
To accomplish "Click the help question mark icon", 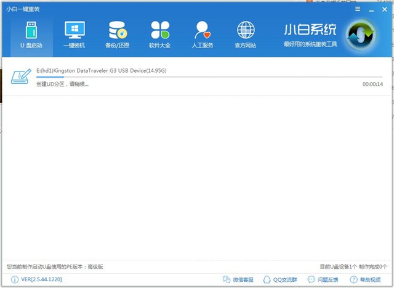I will [353, 279].
